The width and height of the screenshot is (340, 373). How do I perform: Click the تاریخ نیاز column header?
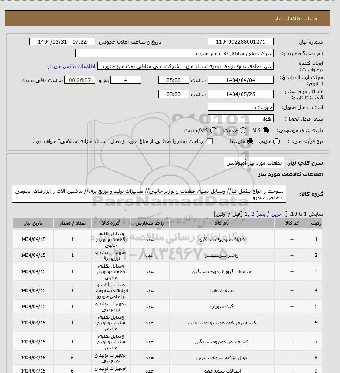(33, 223)
